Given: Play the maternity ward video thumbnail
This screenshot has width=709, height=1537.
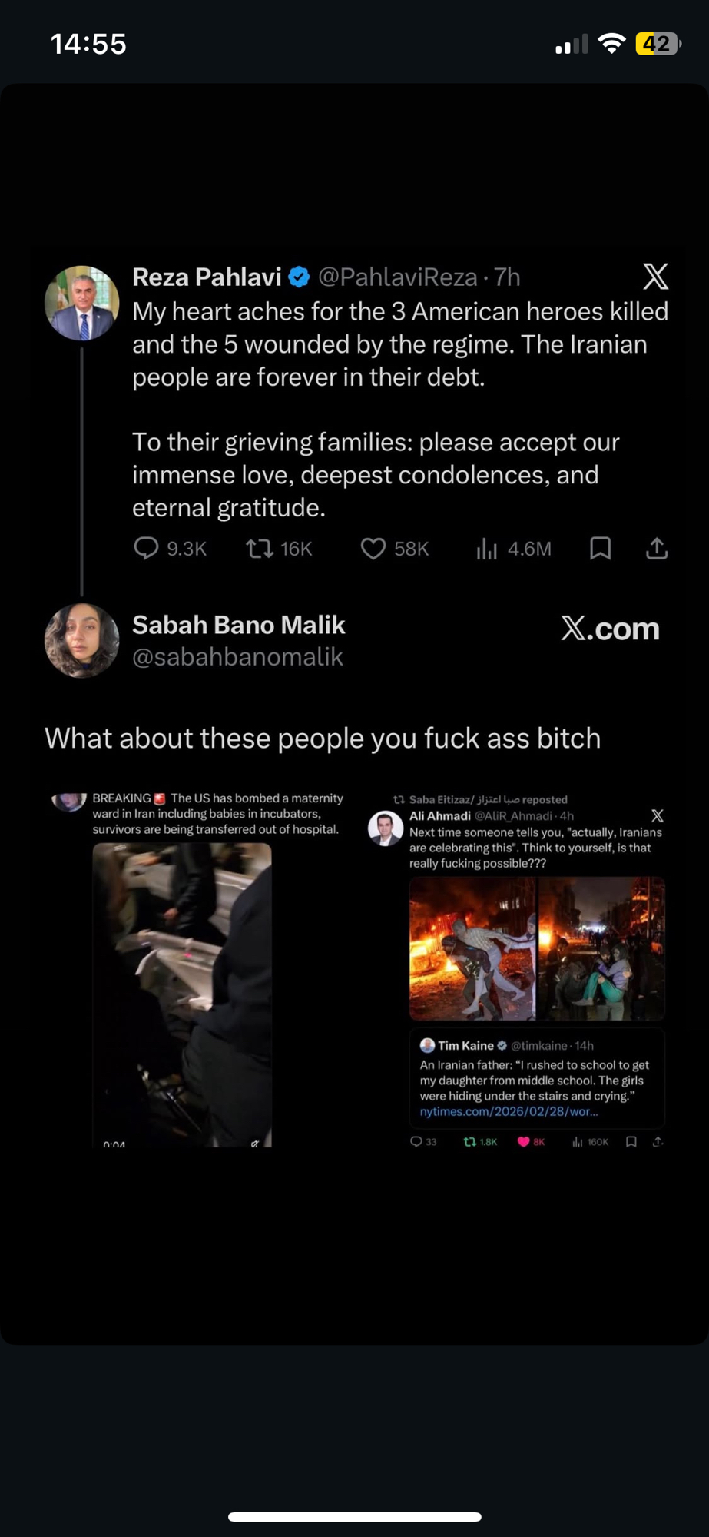Looking at the screenshot, I should [x=182, y=994].
